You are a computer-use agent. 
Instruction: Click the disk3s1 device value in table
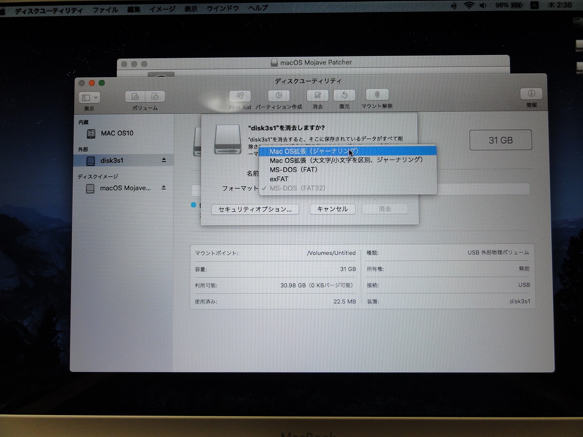pyautogui.click(x=520, y=301)
